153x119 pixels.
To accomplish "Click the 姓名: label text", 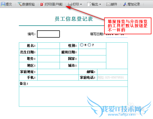I will (31, 46).
